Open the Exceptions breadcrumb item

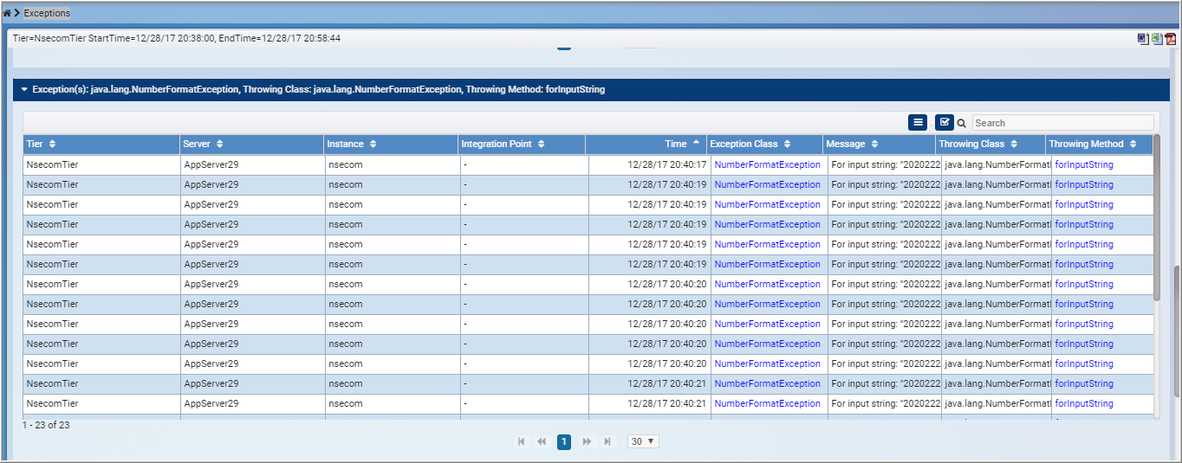[47, 13]
